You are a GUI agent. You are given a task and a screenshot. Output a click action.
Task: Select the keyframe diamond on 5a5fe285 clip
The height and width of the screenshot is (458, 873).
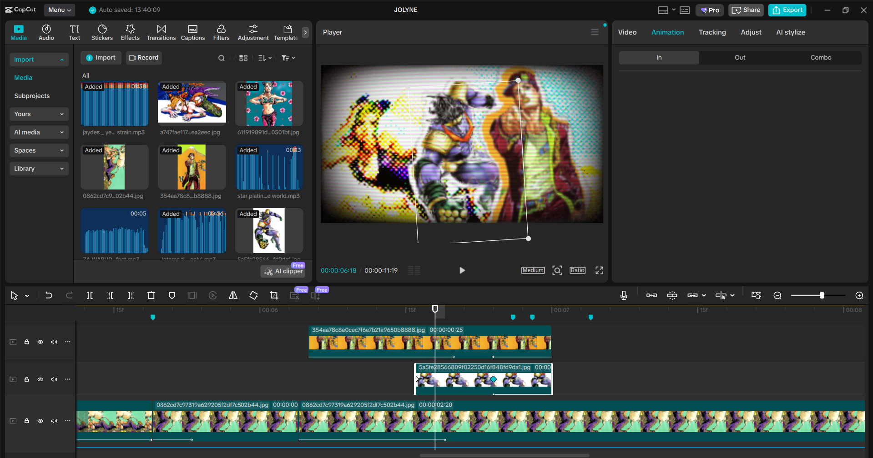[x=493, y=379]
